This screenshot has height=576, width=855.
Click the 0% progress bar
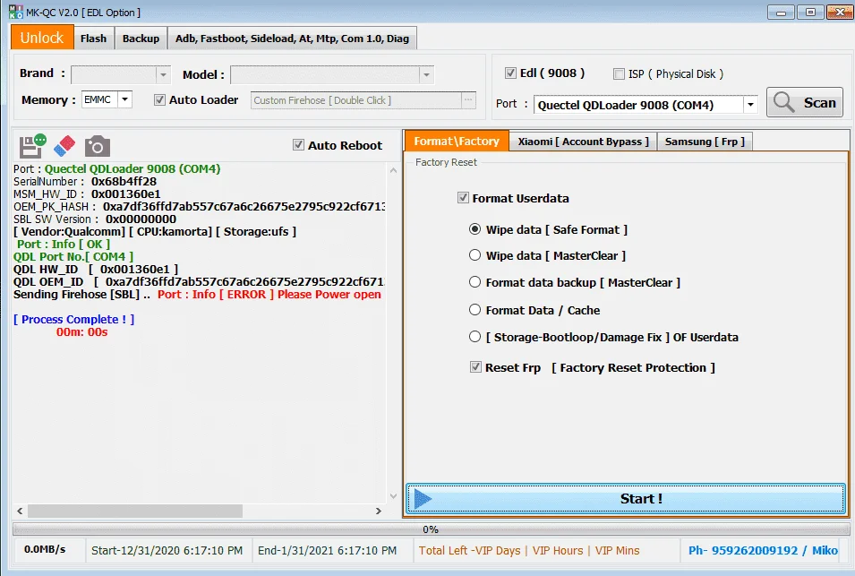tap(431, 529)
